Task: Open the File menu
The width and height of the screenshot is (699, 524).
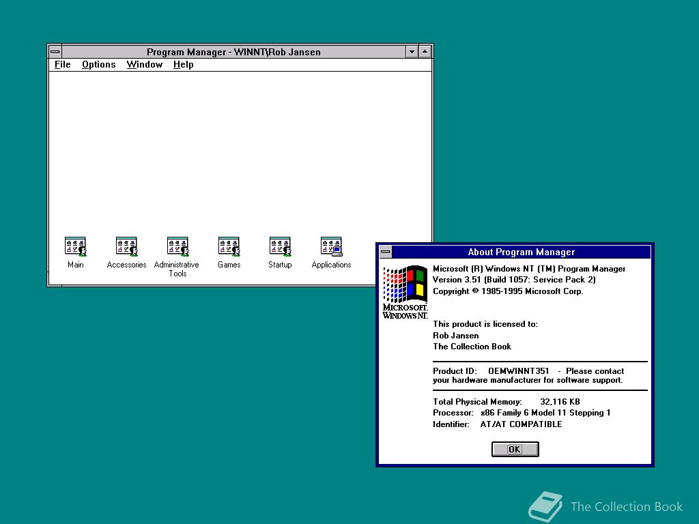Action: [x=61, y=64]
